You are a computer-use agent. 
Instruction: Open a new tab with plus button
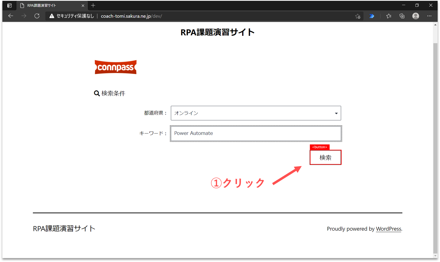tap(93, 6)
